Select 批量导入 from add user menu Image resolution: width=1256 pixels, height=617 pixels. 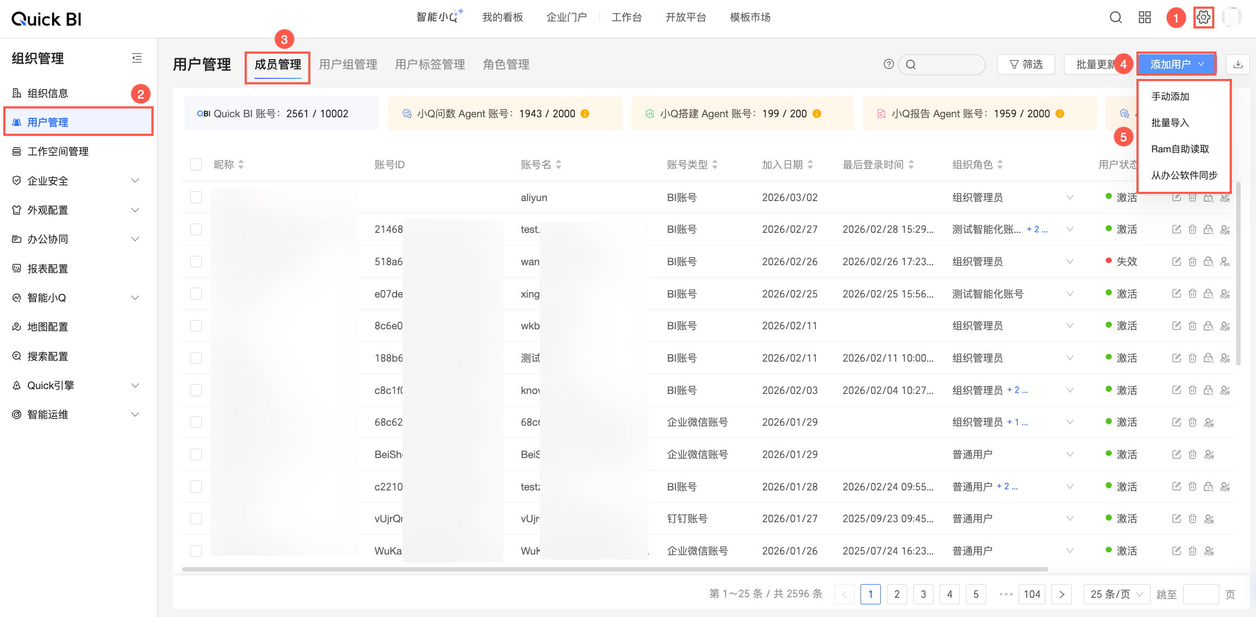point(1170,123)
